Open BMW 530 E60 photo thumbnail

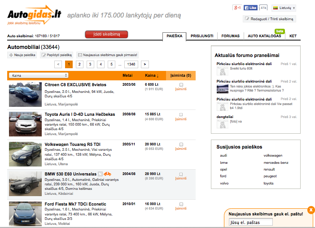tap(25, 184)
